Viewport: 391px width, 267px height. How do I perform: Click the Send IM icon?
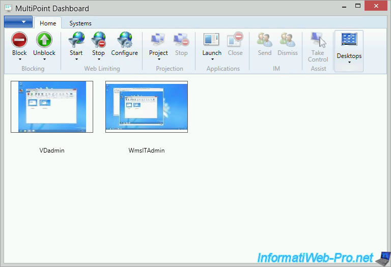pos(265,40)
